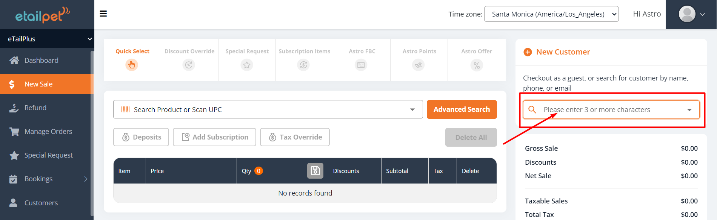Viewport: 717px width, 220px height.
Task: Open Dashboard from the sidebar
Action: (x=41, y=60)
